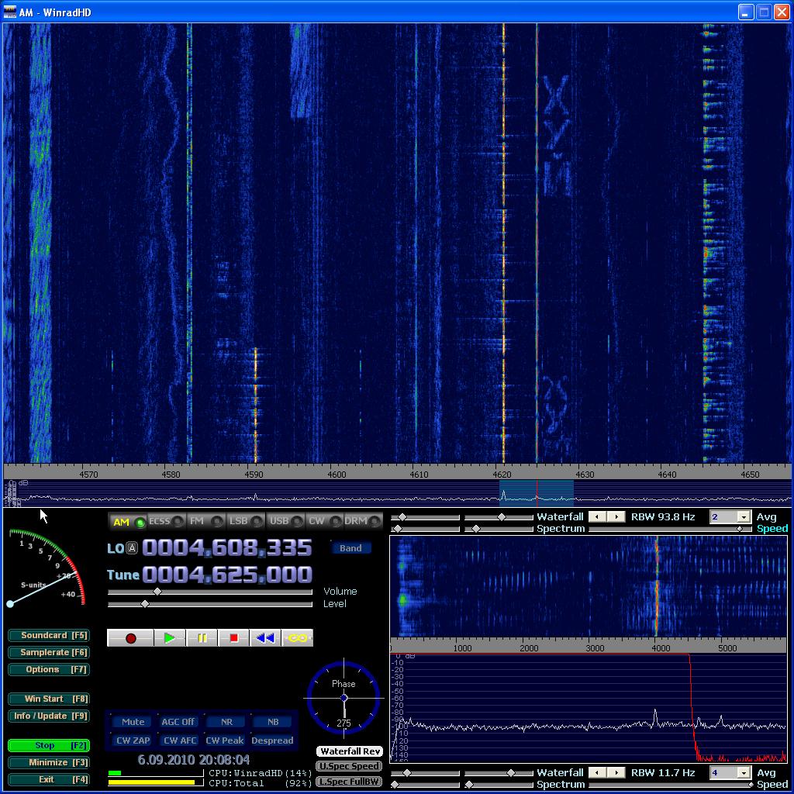This screenshot has width=794, height=794.
Task: Rewind using the blue double-arrow button
Action: (265, 638)
